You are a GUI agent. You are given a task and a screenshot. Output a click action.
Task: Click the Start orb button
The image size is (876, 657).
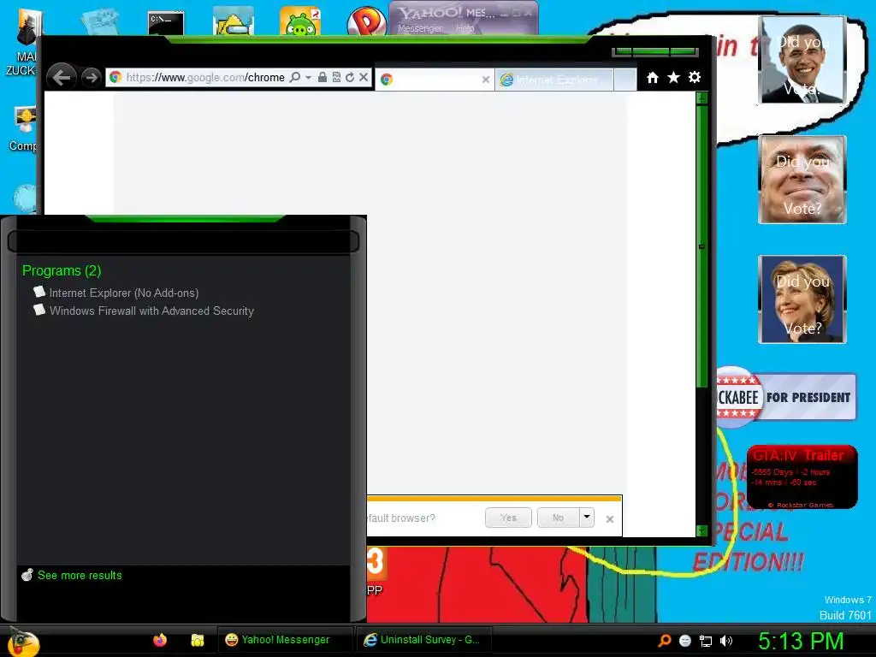(x=23, y=642)
